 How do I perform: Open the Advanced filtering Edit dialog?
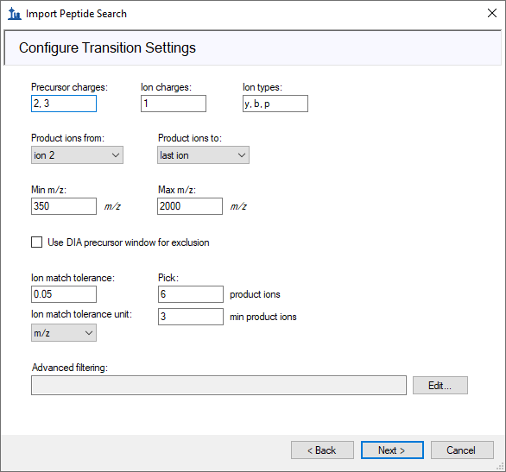pos(440,385)
